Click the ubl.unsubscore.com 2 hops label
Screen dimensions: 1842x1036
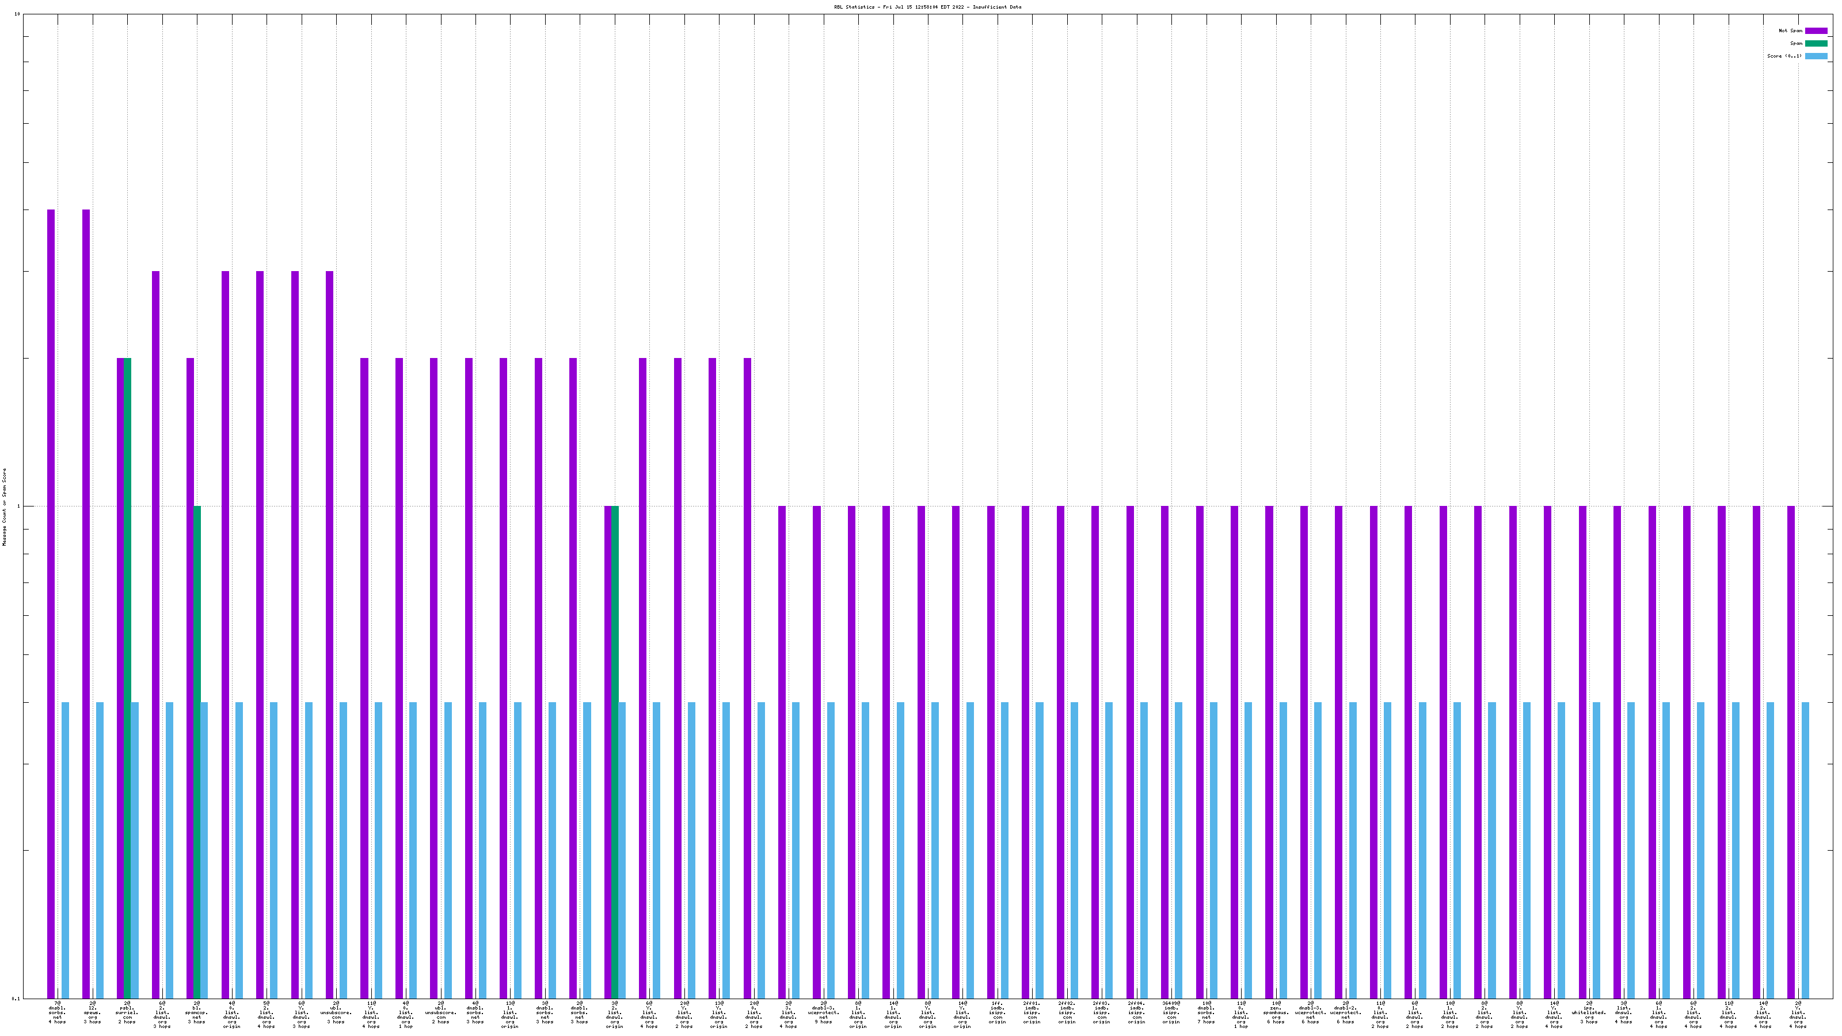point(440,1012)
